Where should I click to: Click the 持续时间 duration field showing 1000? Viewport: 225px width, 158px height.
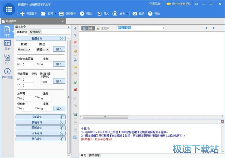46,82
